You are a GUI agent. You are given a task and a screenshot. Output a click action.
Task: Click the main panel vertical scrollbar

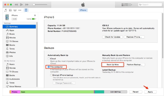click(x=162, y=35)
